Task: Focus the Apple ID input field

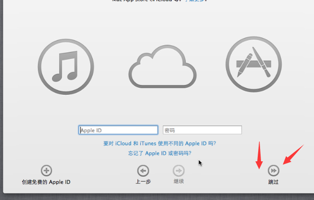Action: (x=118, y=130)
